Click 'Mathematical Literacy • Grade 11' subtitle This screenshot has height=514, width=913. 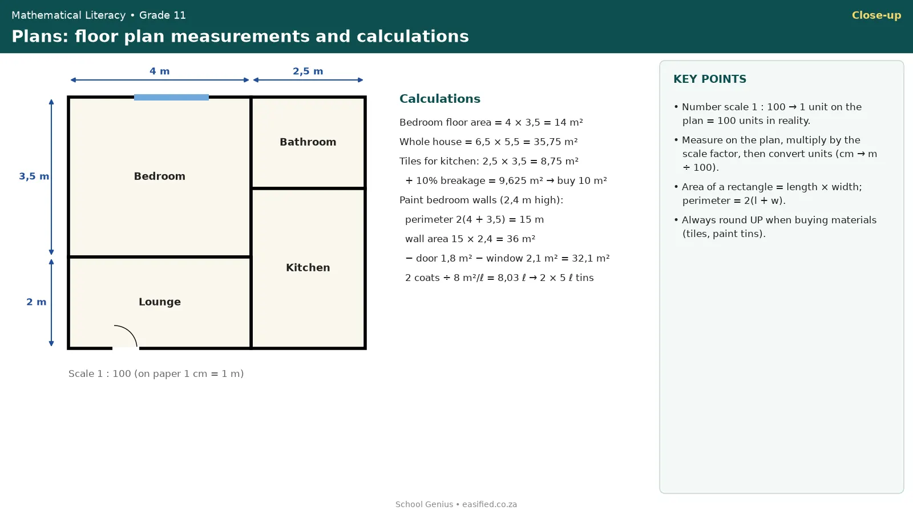click(x=99, y=15)
